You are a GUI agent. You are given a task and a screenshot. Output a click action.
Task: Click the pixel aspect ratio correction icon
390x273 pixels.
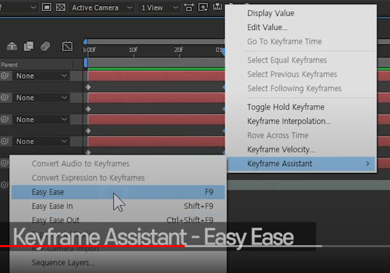pyautogui.click(x=189, y=7)
